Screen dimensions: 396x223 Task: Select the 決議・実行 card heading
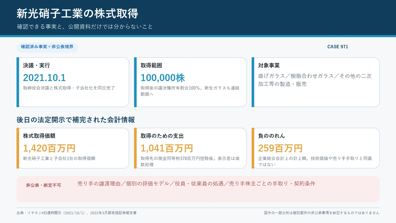coord(37,66)
